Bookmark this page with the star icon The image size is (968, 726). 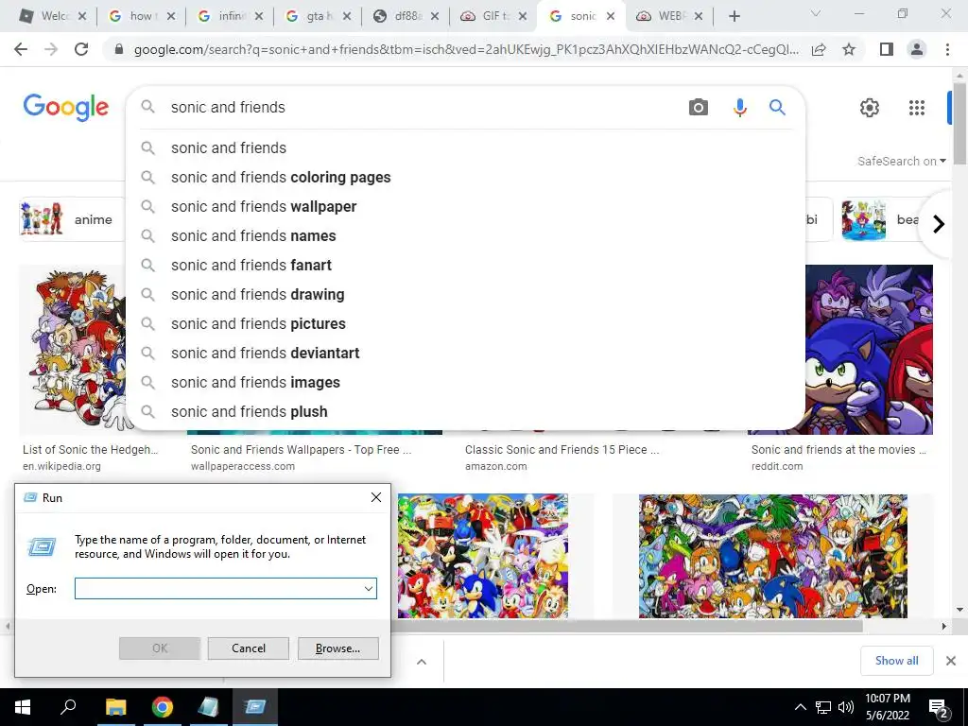(849, 49)
